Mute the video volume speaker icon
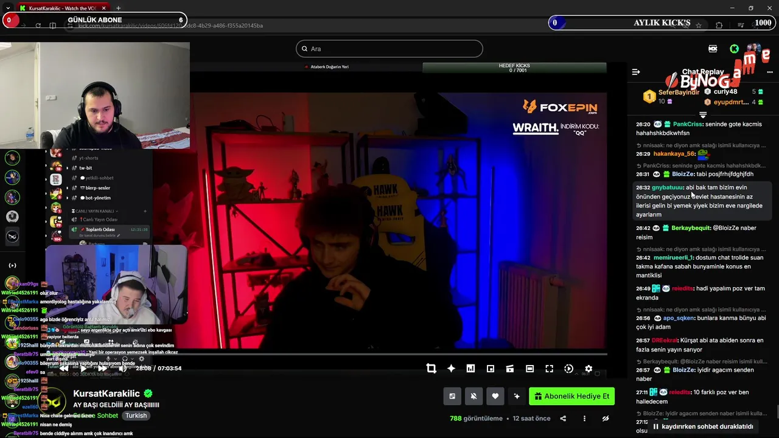Viewport: 779px width, 438px height. [122, 368]
